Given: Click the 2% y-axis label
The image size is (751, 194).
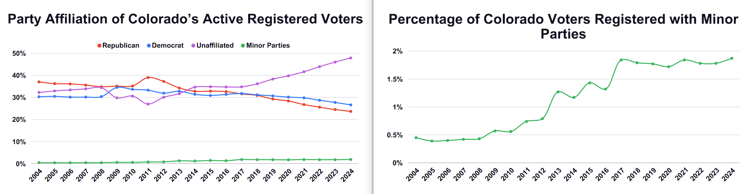Looking at the screenshot, I should [397, 51].
